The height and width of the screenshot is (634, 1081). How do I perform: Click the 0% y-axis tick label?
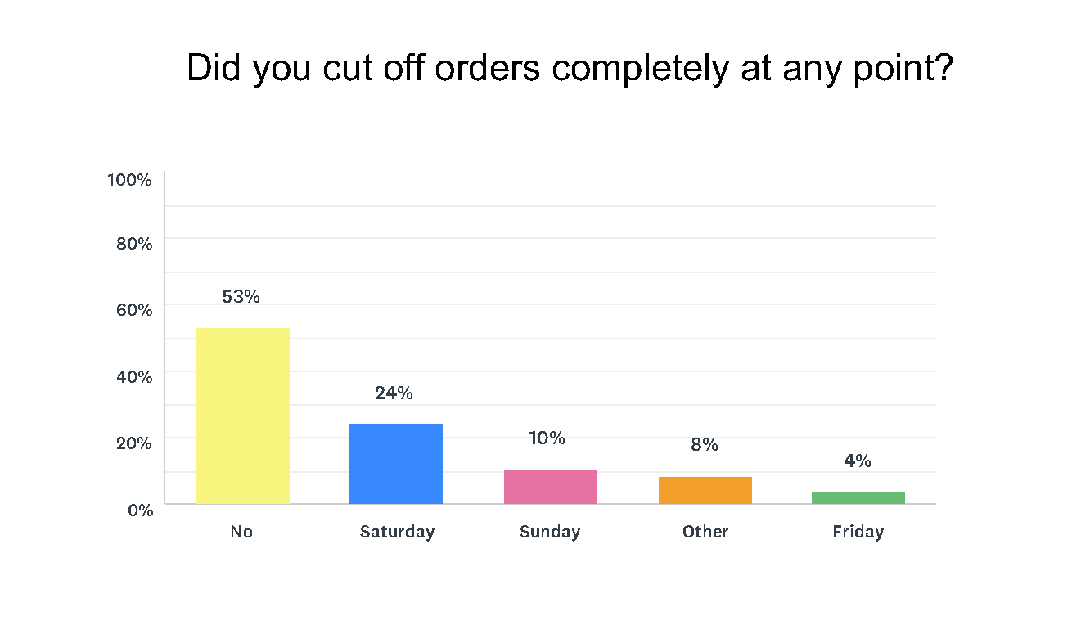click(137, 510)
